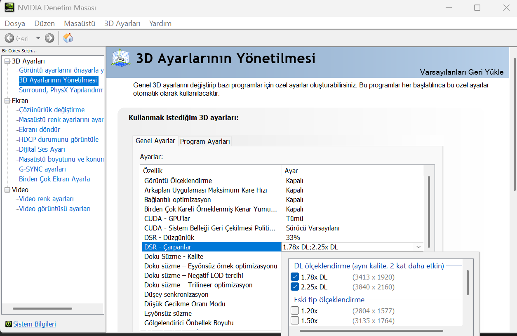Open Çözünürlük değiştirme page

coord(52,110)
